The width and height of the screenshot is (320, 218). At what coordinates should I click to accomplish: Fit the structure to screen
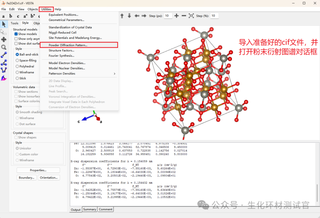191,16
